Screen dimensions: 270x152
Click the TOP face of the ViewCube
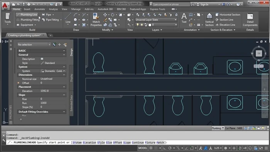[x=259, y=53]
